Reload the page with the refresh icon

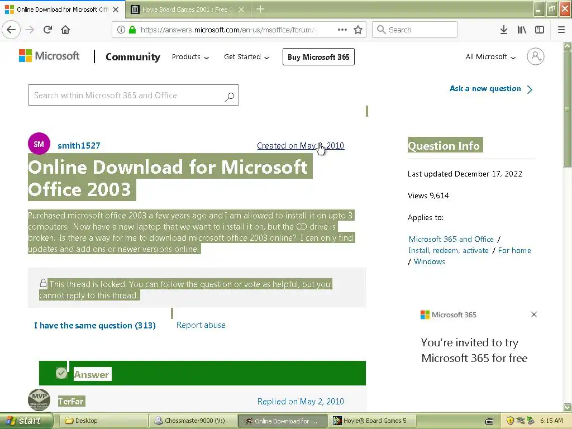pos(47,30)
